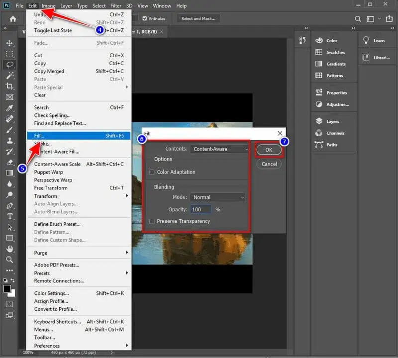Open the Swatches panel
This screenshot has height=358, width=398.
click(331, 52)
